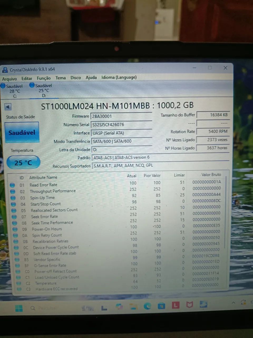Open File Explorer from the taskbar
The width and height of the screenshot is (253, 338).
[x=133, y=307]
